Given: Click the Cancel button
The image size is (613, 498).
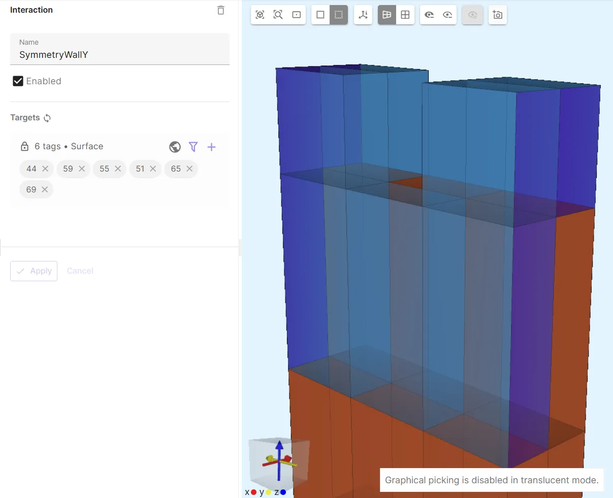Looking at the screenshot, I should click(80, 271).
